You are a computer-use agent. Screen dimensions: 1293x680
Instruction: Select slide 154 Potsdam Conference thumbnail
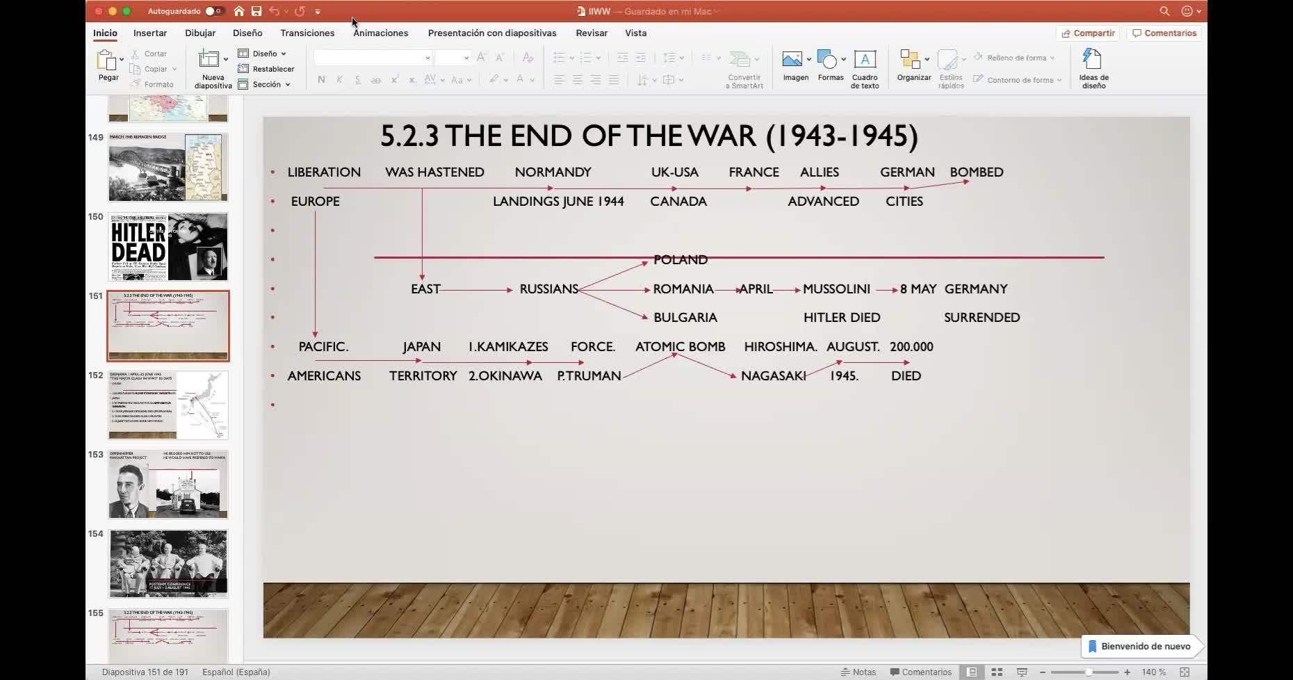[168, 564]
